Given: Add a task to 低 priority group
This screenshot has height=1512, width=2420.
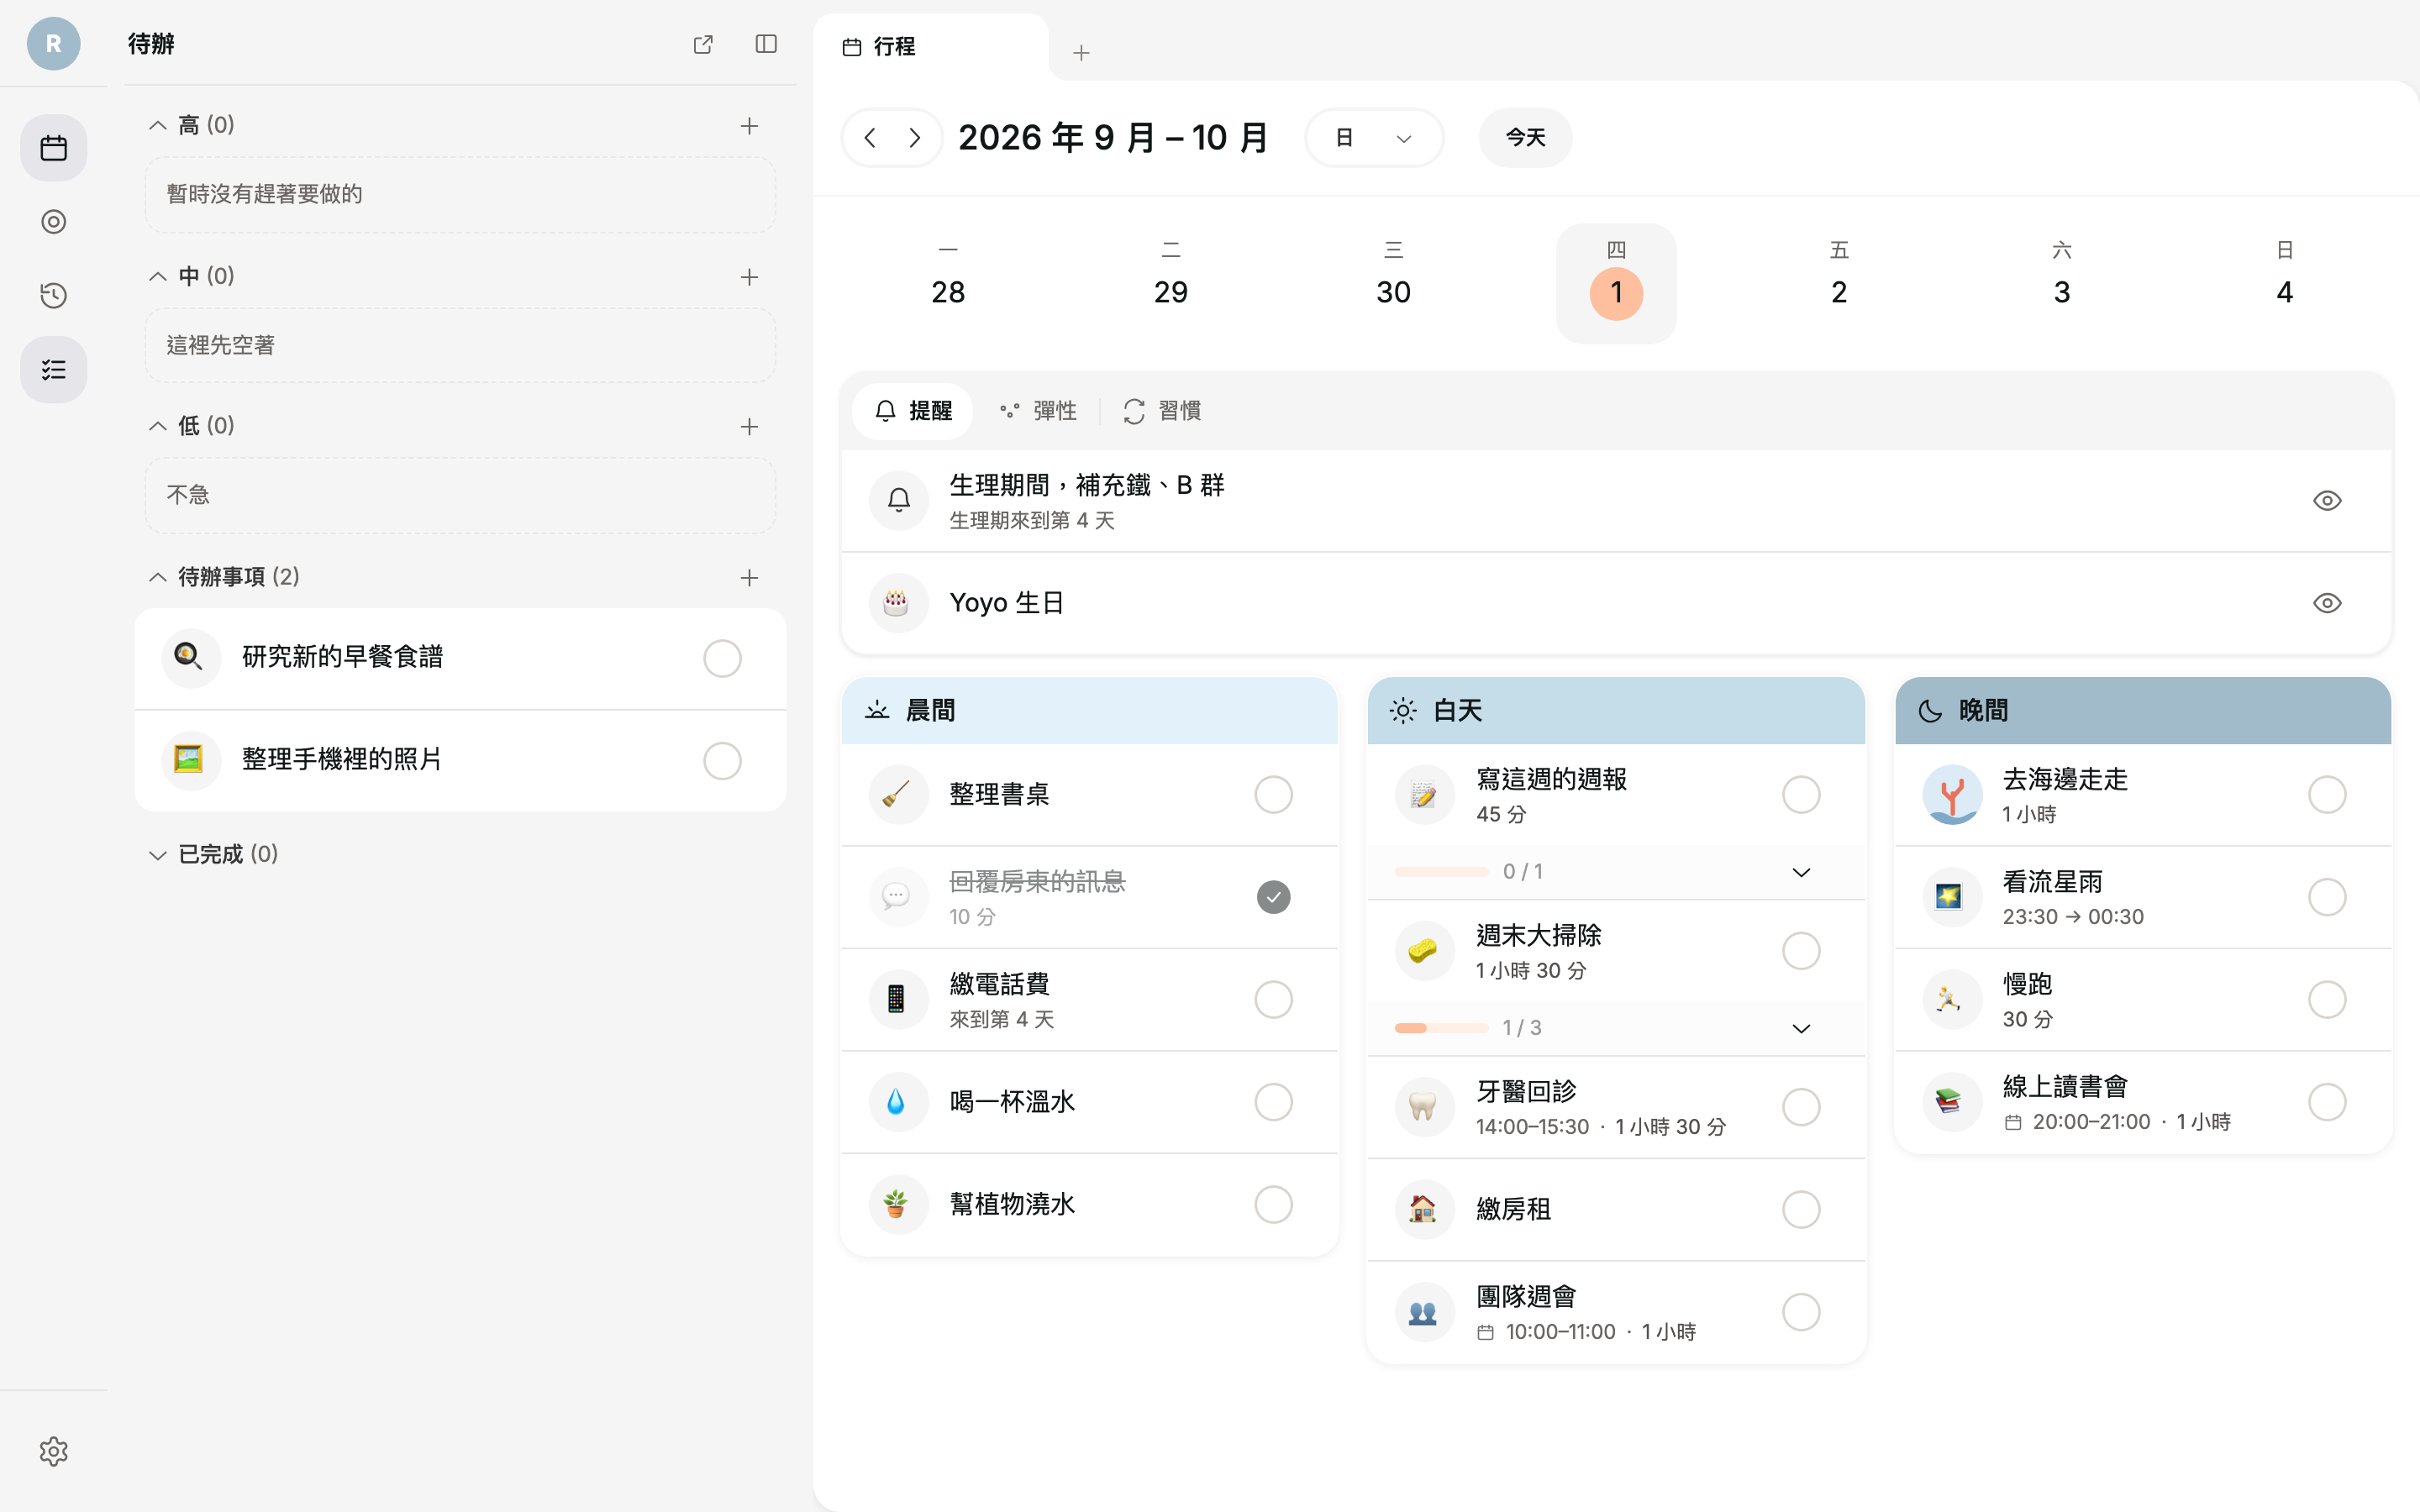Looking at the screenshot, I should (749, 427).
